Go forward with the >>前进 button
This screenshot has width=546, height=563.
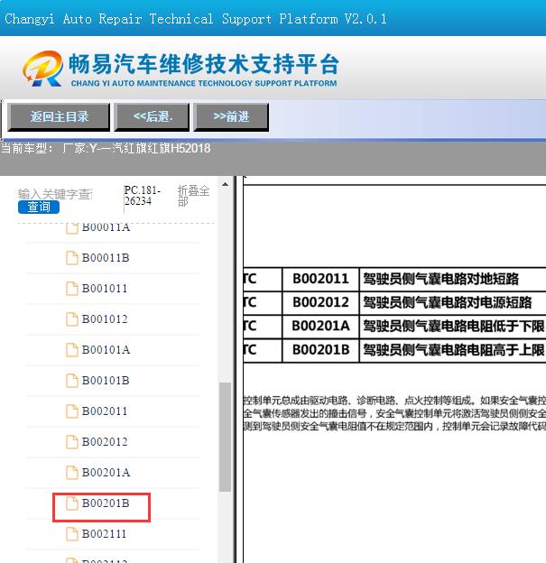point(231,116)
